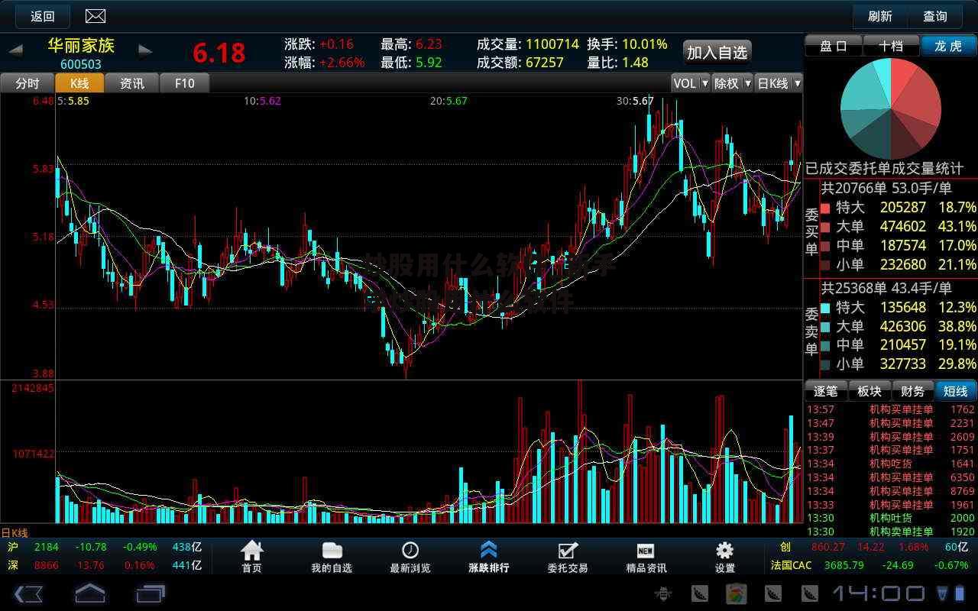Click the 日K线 label below volume chart
Screen dimensions: 978x611
point(15,533)
